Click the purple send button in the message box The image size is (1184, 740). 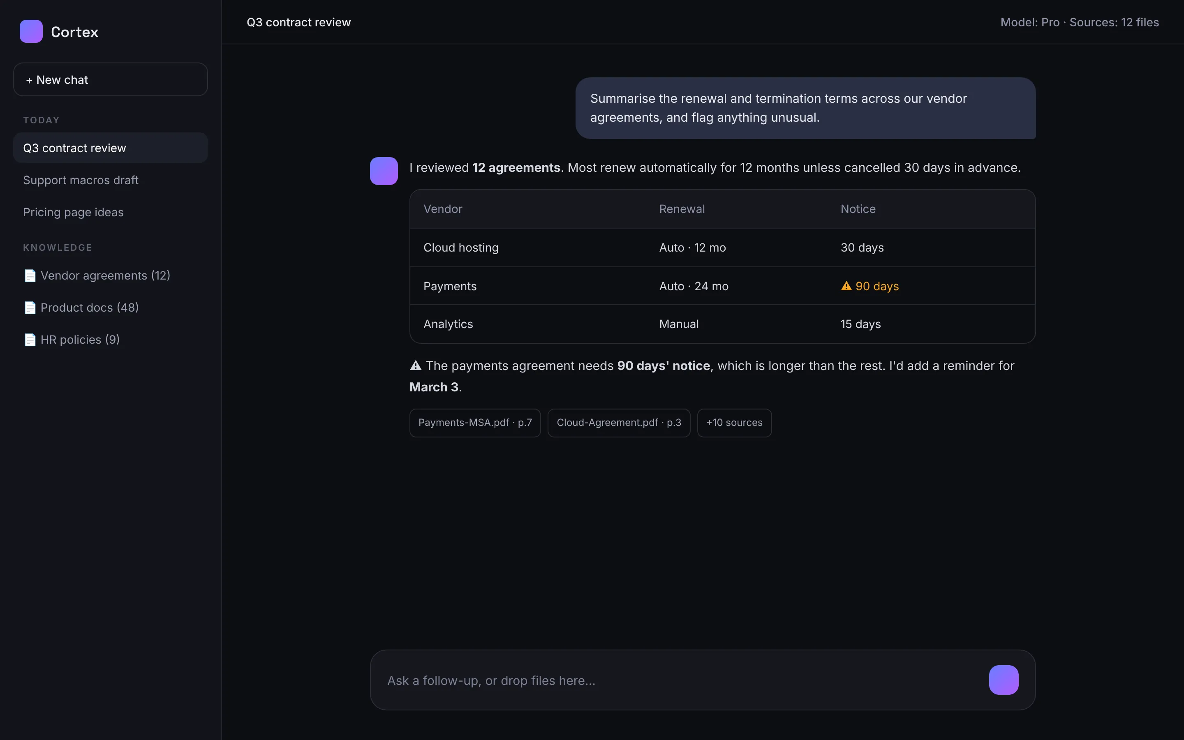coord(1004,680)
